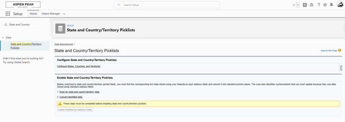Open Help for this Page link

point(329,51)
